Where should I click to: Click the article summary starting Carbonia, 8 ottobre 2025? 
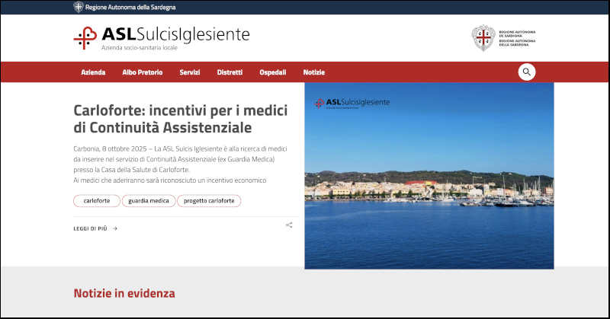[x=180, y=164]
